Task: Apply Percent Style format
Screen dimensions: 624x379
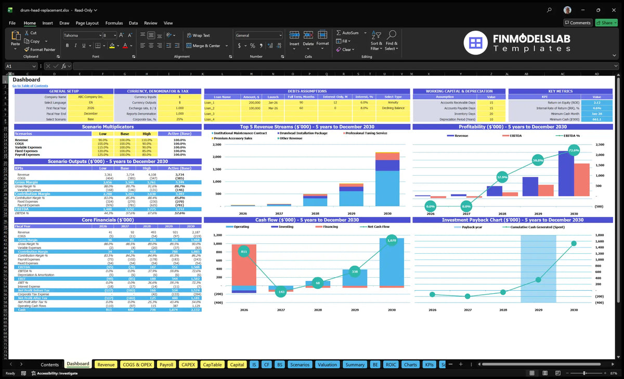Action: pos(253,46)
